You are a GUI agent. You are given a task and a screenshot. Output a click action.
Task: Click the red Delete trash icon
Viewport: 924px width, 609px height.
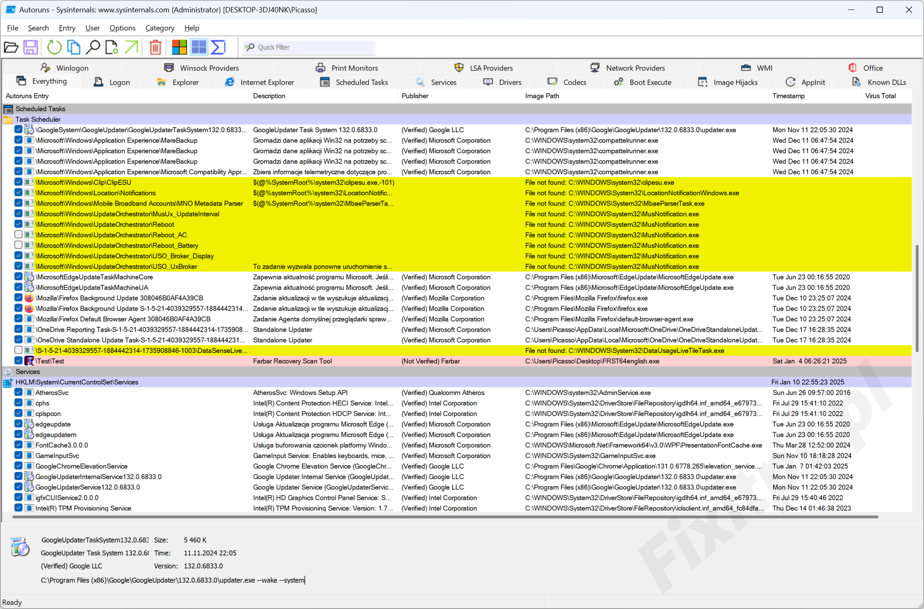[x=155, y=47]
